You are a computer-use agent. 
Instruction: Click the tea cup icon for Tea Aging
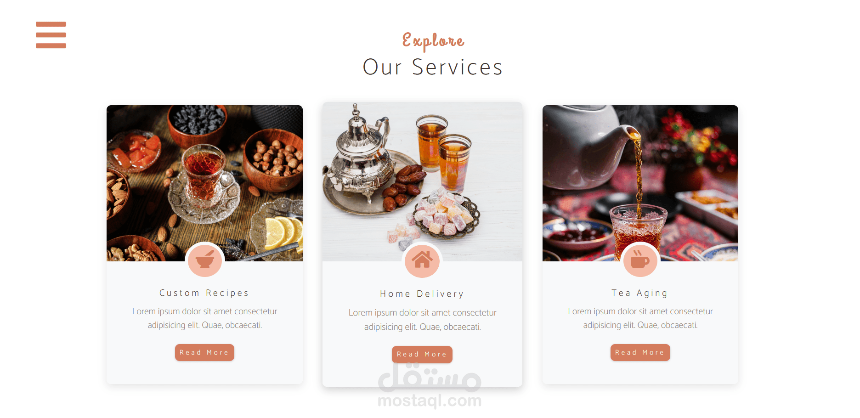640,260
